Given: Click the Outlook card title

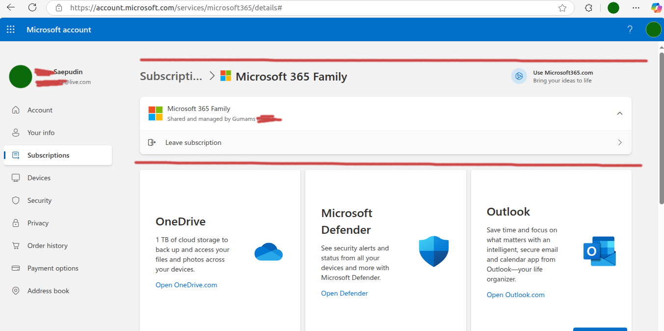Looking at the screenshot, I should pyautogui.click(x=508, y=212).
